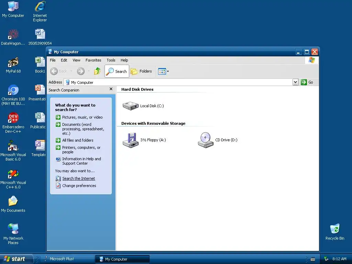Select My Documents desktop icon
The height and width of the screenshot is (264, 352).
coord(13,204)
